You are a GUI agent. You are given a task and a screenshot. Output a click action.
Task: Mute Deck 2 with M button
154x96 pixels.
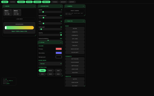point(17,14)
